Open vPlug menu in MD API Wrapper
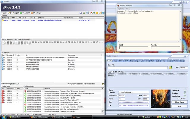 127,9
